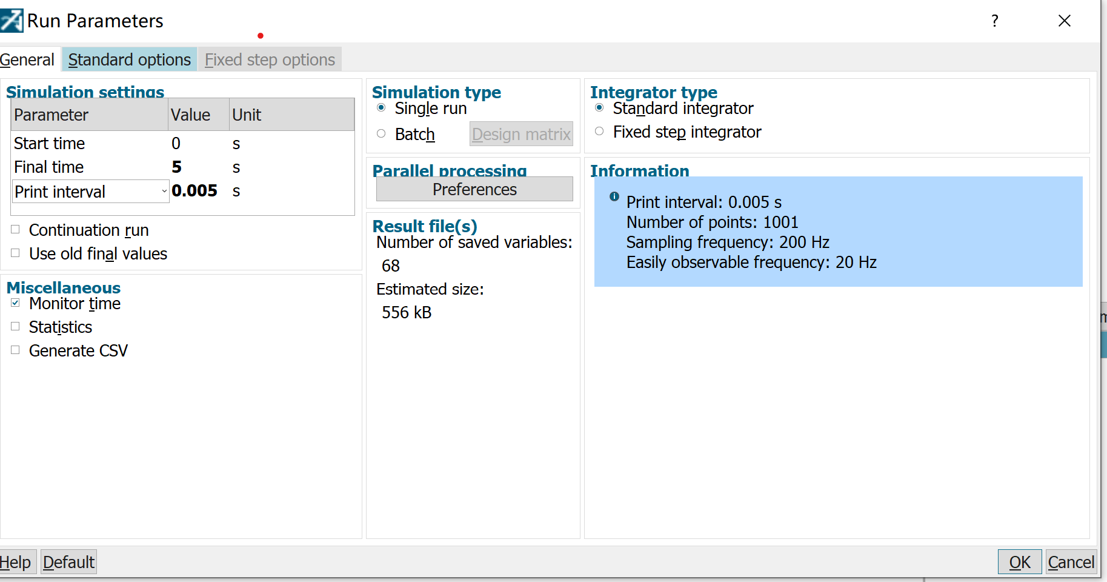Choose the Fixed step integrator option
Screen dimensions: 1107x582
(599, 132)
